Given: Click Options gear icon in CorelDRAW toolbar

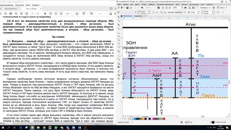Looking at the screenshot, I should [x=214, y=8].
